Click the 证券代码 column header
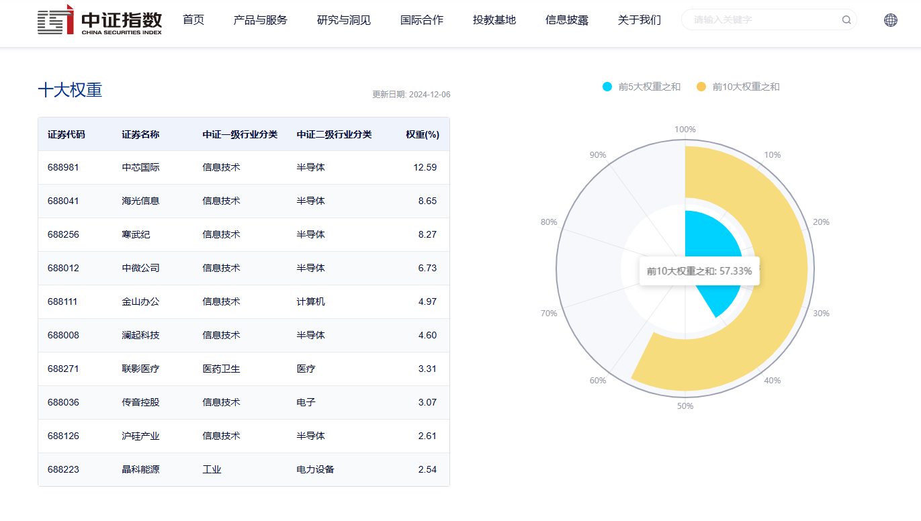Screen dimensions: 921x521 pos(67,134)
